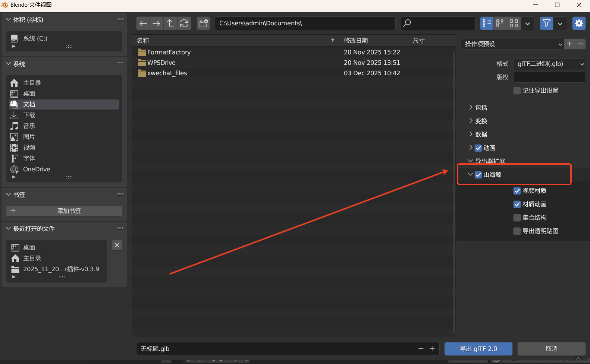
Task: Enable the 记住导出设置 checkbox
Action: [517, 91]
